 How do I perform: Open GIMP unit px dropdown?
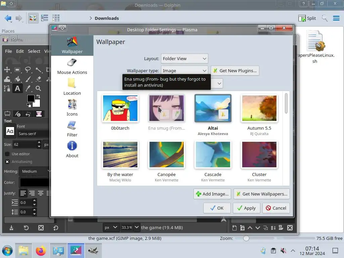pos(111,227)
